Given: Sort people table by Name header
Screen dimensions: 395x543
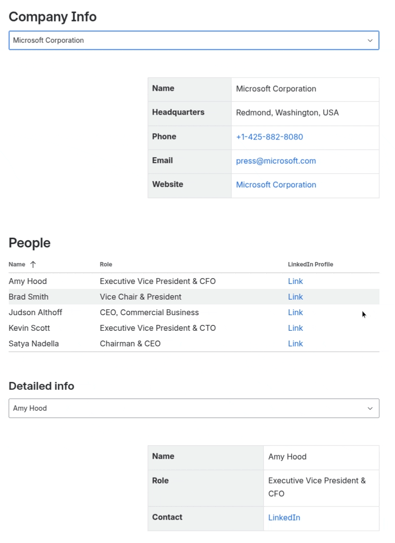Looking at the screenshot, I should [17, 264].
